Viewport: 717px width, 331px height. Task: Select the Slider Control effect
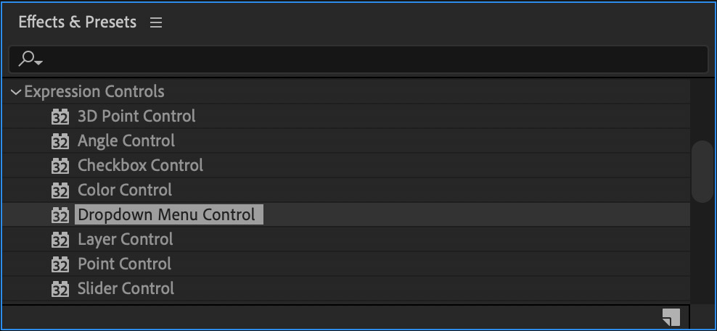[x=126, y=289]
